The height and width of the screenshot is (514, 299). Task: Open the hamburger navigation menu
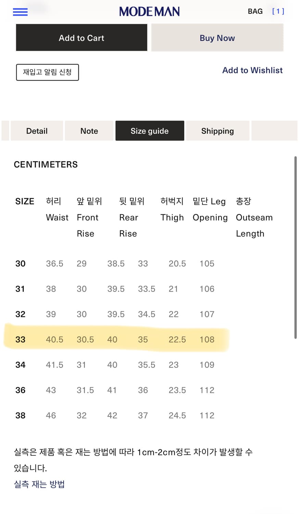[x=20, y=12]
